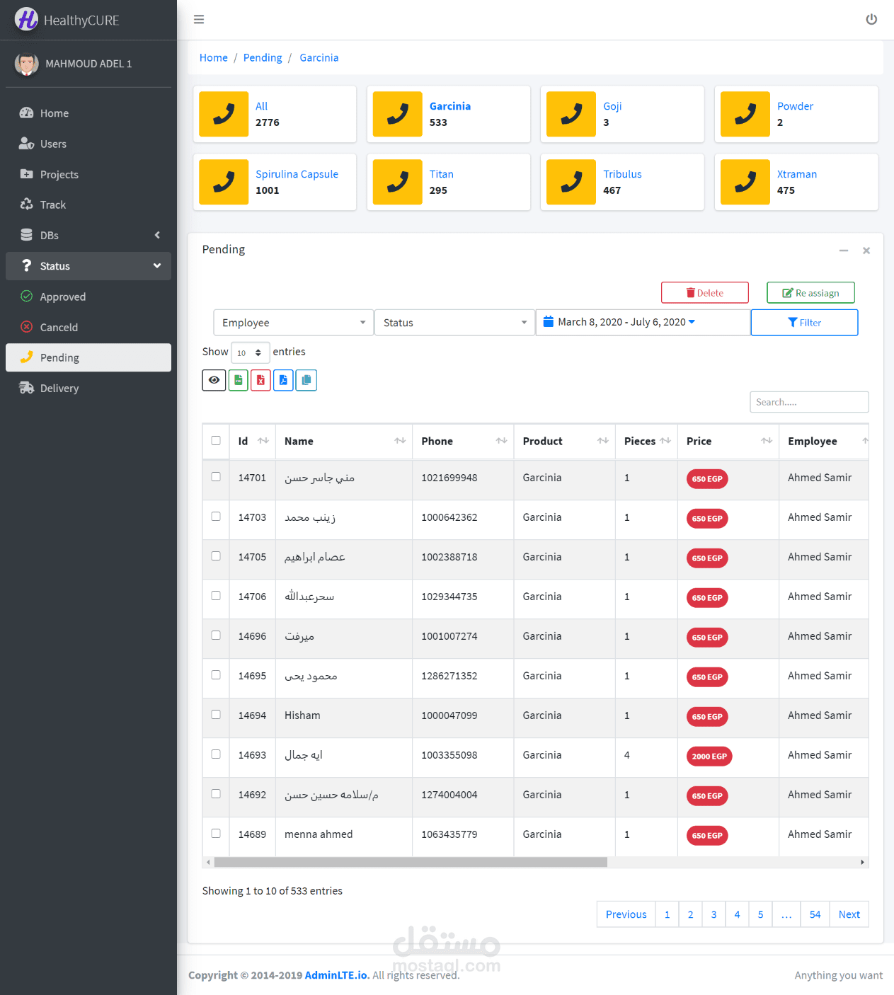Viewport: 894px width, 995px height.
Task: Click the 2000 EGP price badge
Action: [709, 757]
